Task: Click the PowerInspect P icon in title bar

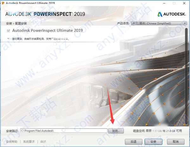Action: 3,3
